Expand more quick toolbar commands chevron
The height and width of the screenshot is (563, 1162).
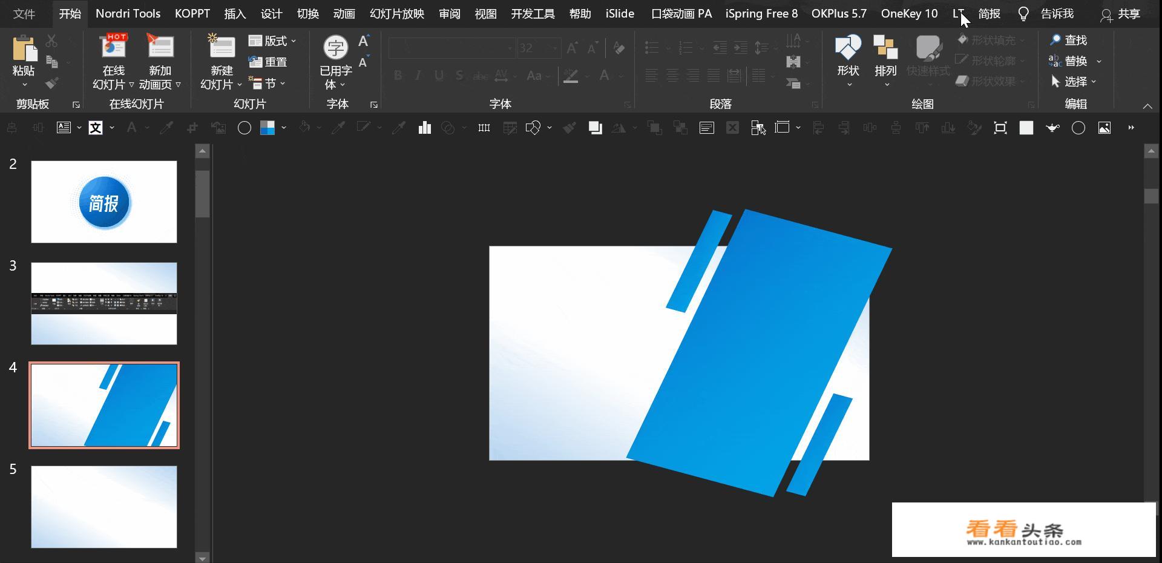(1131, 128)
